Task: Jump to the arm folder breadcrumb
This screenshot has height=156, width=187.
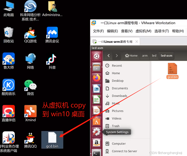Action: 145,56
